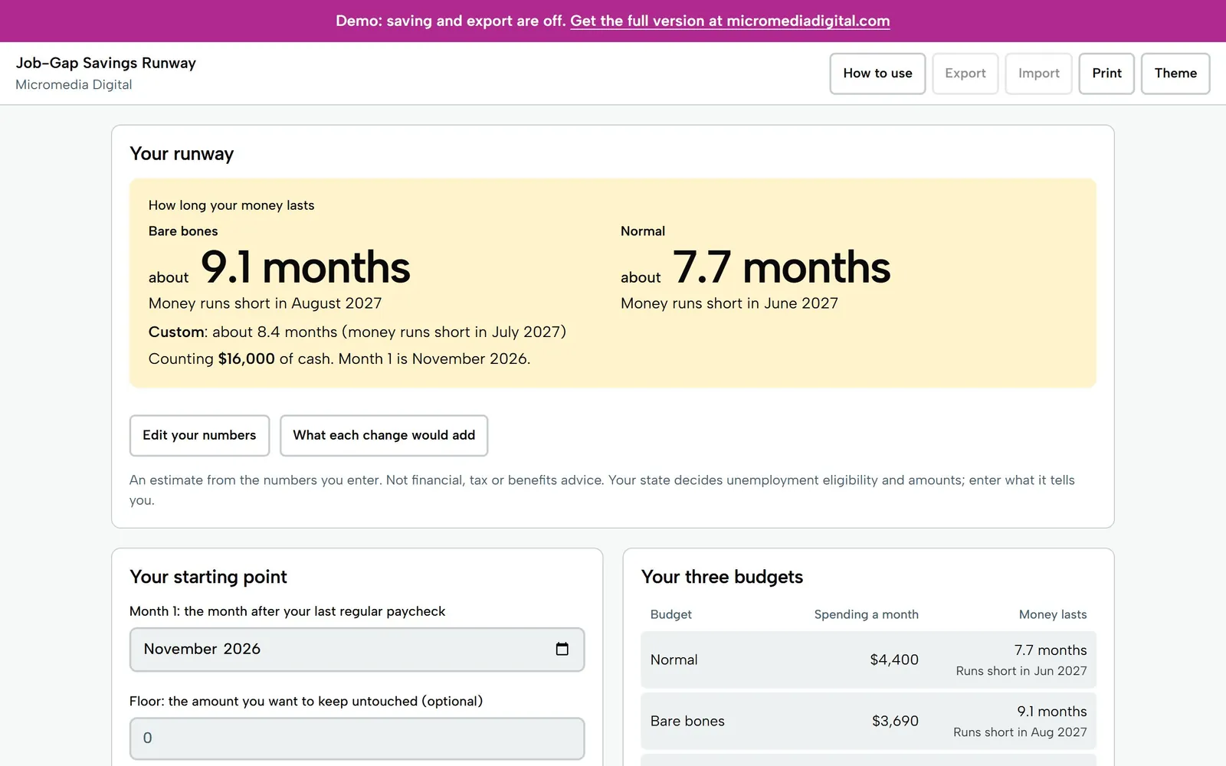This screenshot has width=1226, height=766.
Task: Click Job-Gap Savings Runway title
Action: [x=106, y=63]
